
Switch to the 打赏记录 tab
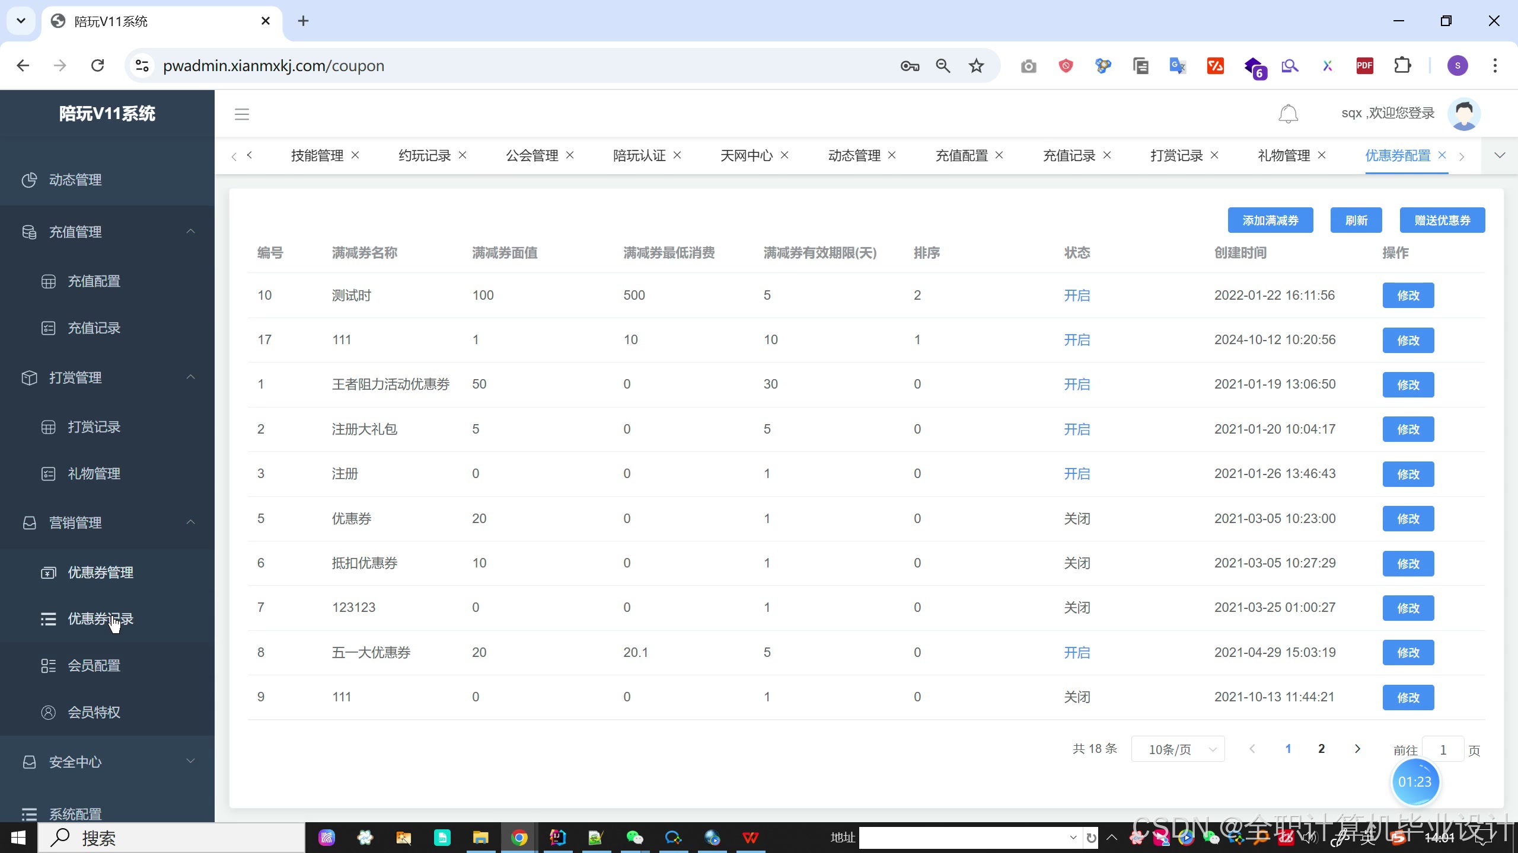pyautogui.click(x=1176, y=156)
